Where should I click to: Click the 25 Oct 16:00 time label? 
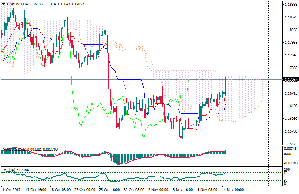click(x=110, y=190)
